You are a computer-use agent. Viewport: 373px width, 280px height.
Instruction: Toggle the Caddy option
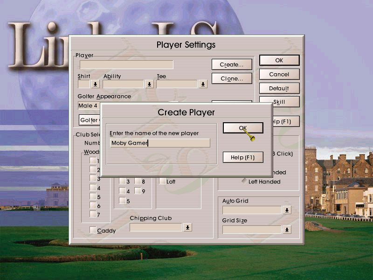(x=92, y=231)
